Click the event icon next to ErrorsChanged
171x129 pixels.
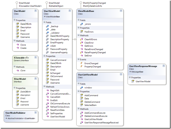[81, 63]
